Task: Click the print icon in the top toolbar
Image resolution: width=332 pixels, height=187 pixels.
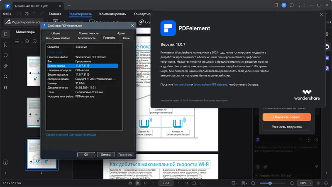Action: click(x=27, y=14)
